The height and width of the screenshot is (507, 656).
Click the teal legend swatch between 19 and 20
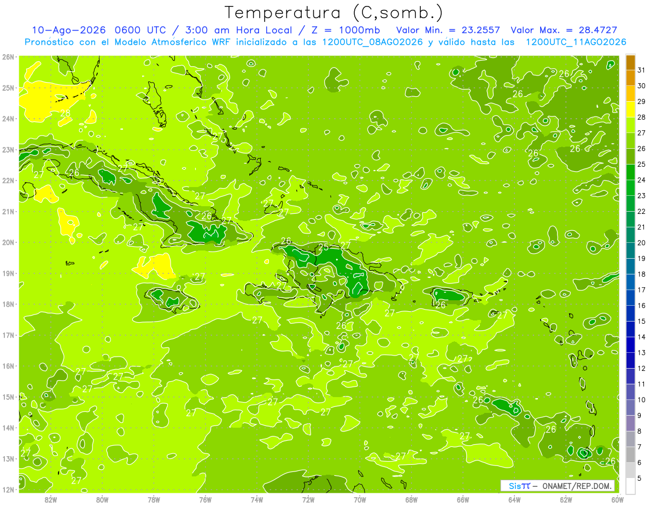[630, 250]
